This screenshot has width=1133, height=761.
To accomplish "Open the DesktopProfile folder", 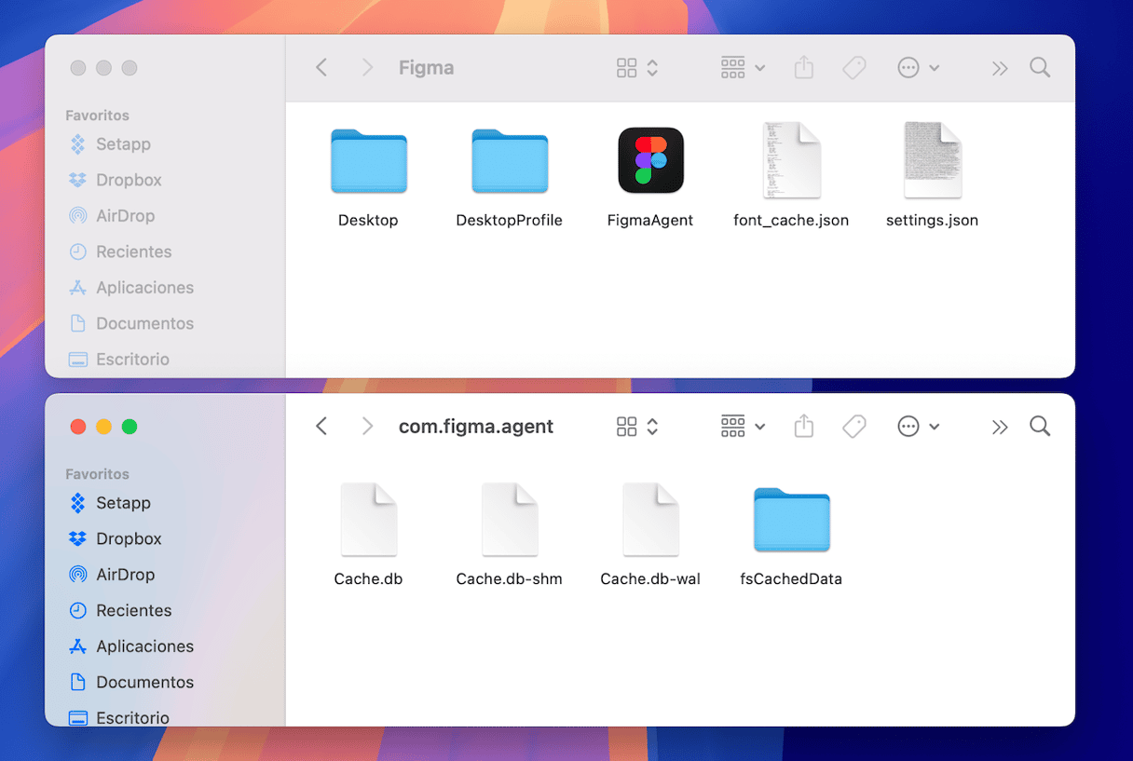I will pyautogui.click(x=509, y=161).
